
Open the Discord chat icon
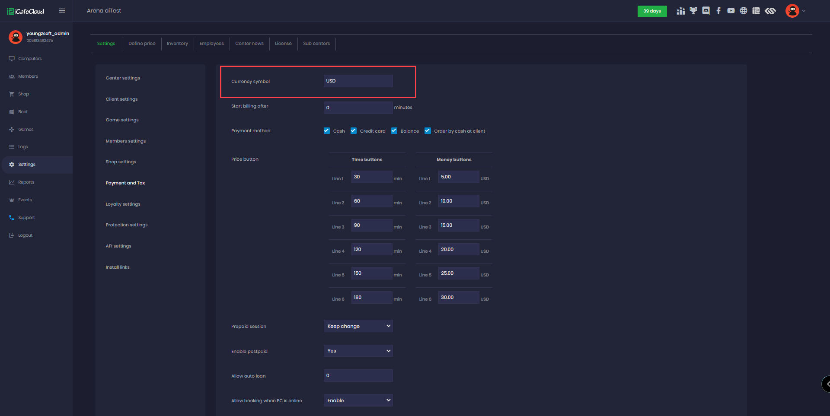706,11
